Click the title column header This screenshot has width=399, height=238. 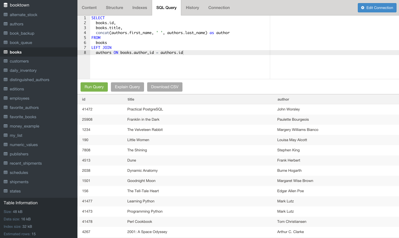coord(131,99)
